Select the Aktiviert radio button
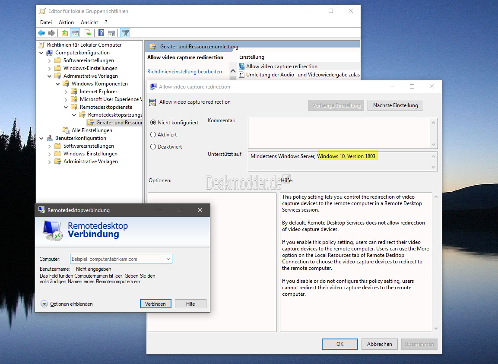This screenshot has height=364, width=498. 153,135
